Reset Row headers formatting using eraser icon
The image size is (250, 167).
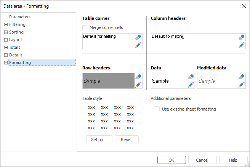click(x=138, y=77)
